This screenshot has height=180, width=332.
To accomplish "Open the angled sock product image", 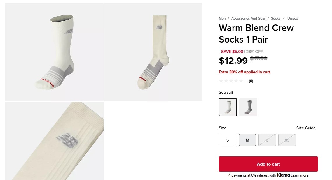I will [x=55, y=52].
